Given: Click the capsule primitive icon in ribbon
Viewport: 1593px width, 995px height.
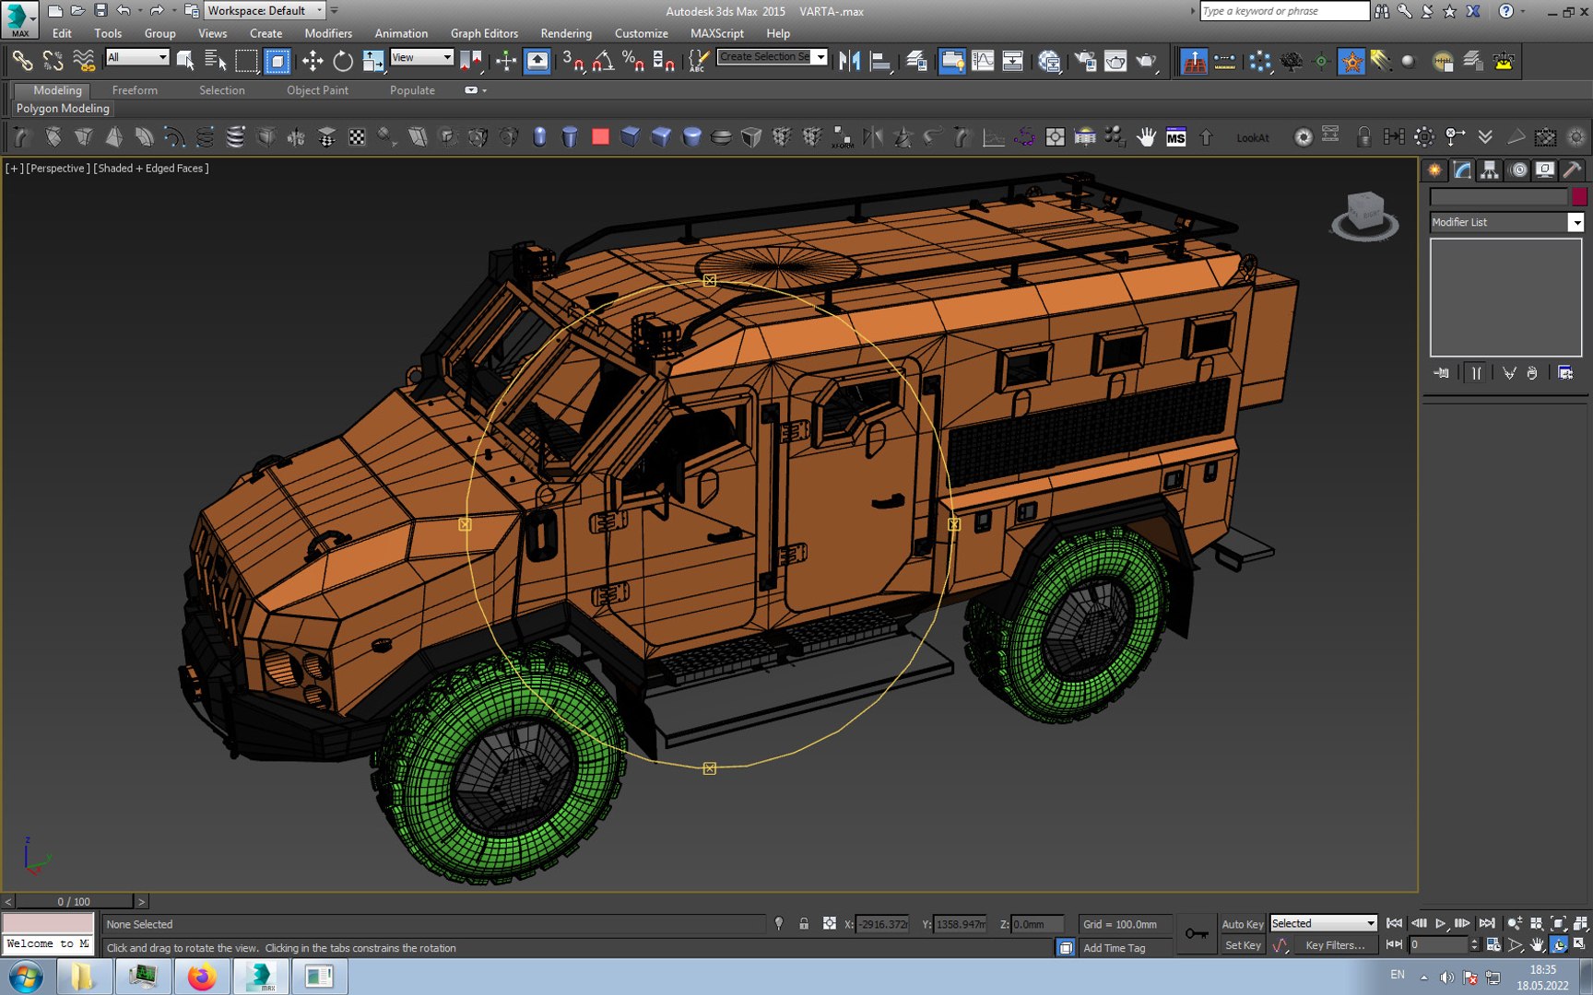Looking at the screenshot, I should [x=539, y=137].
